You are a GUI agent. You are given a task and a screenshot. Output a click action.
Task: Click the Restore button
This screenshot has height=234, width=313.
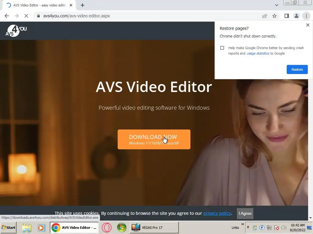[297, 69]
